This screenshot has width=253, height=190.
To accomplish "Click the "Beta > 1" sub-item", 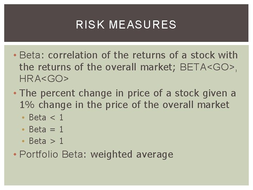I will click(46, 141).
